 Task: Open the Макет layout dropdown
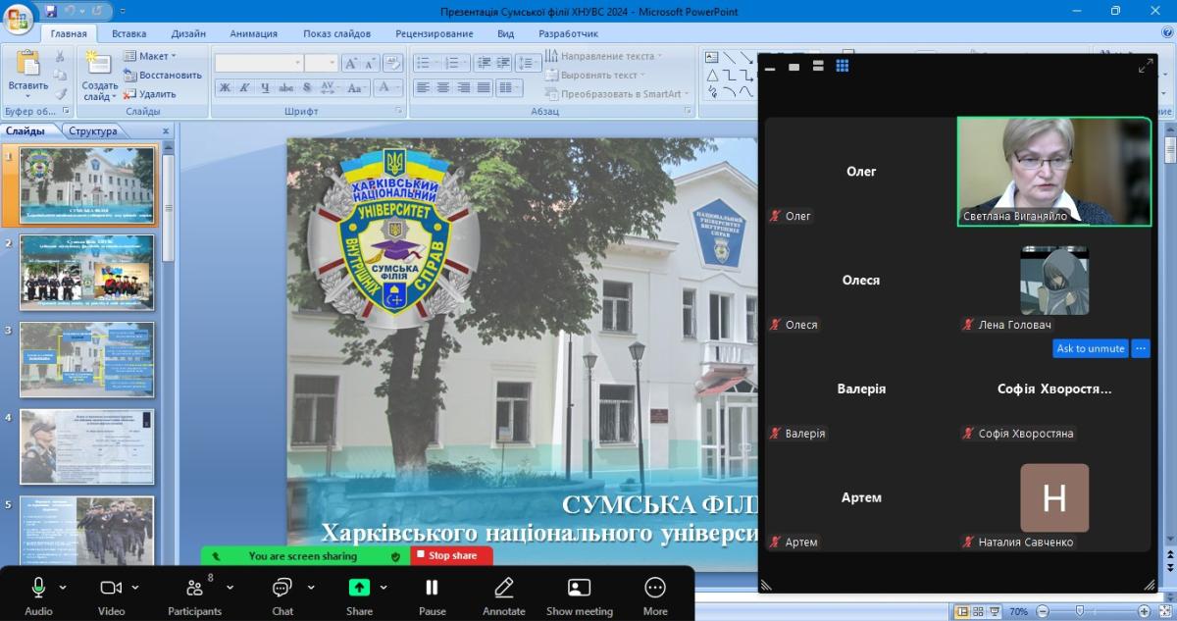point(150,56)
